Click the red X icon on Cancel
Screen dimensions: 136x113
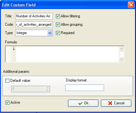coord(110,103)
